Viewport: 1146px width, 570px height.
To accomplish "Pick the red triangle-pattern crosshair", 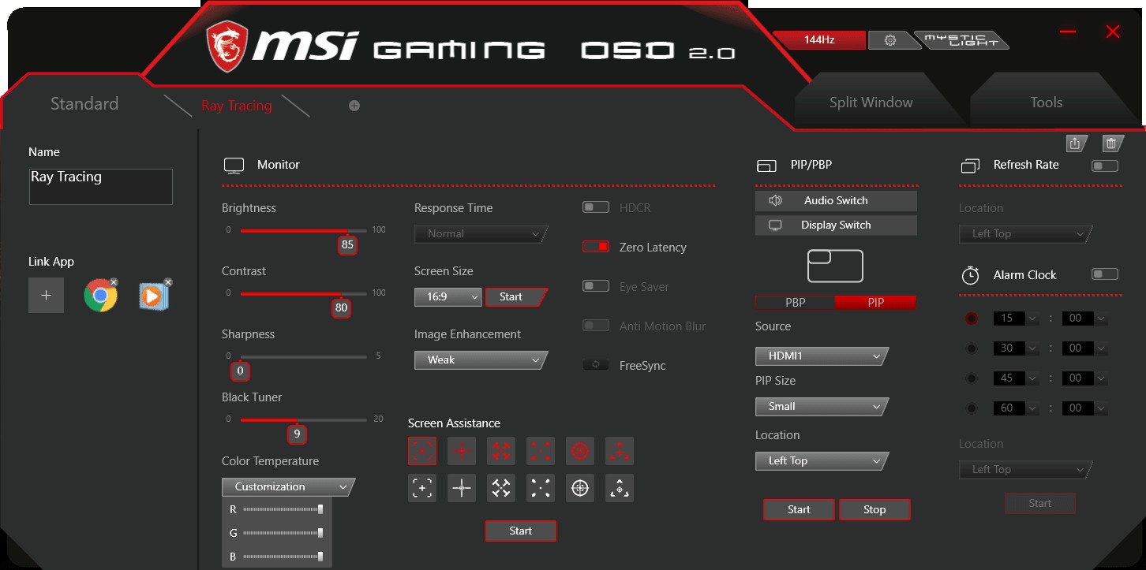I will (x=620, y=451).
